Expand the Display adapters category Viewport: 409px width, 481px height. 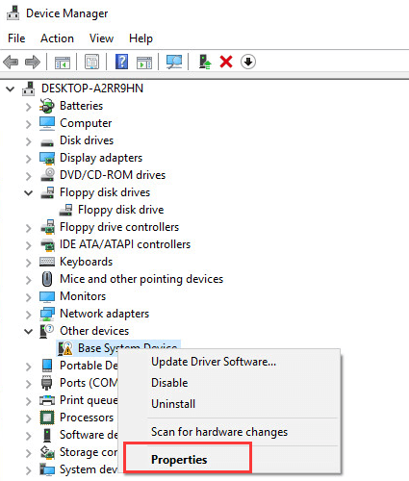pos(29,158)
